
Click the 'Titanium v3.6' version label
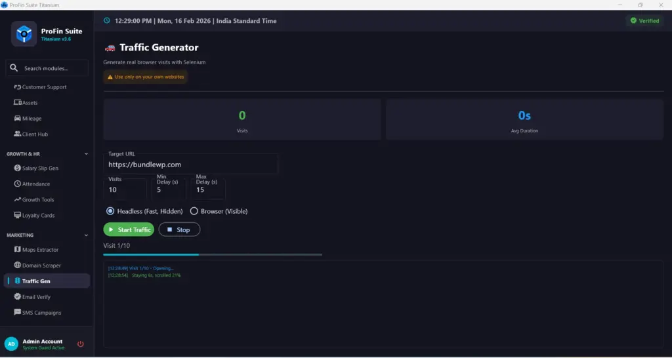coord(56,39)
